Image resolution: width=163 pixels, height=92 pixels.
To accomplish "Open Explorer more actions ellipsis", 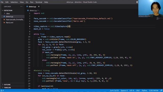I will (x=21, y=6).
